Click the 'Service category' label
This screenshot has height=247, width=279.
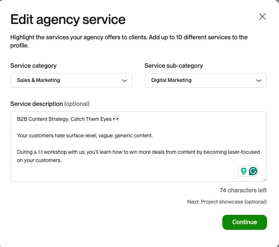[33, 66]
